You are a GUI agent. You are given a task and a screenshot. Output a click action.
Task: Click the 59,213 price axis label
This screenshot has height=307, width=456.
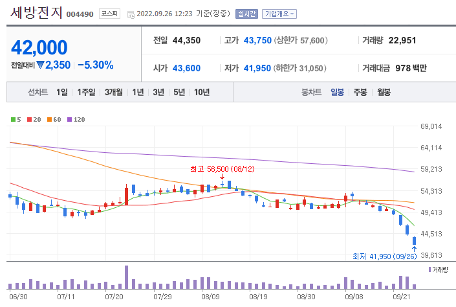(x=431, y=169)
